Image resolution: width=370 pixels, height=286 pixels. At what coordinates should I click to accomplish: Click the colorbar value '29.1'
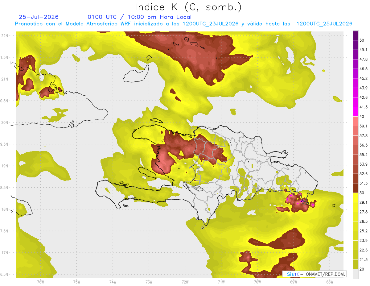coord(364,202)
